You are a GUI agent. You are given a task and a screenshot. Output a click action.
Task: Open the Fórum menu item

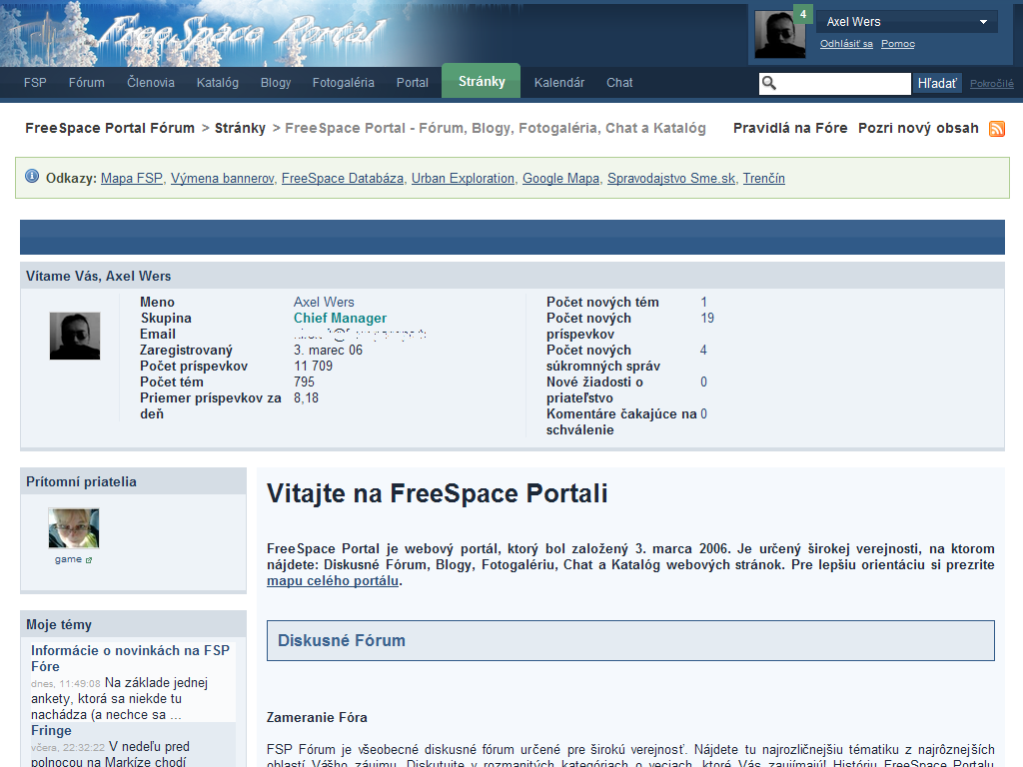click(87, 83)
